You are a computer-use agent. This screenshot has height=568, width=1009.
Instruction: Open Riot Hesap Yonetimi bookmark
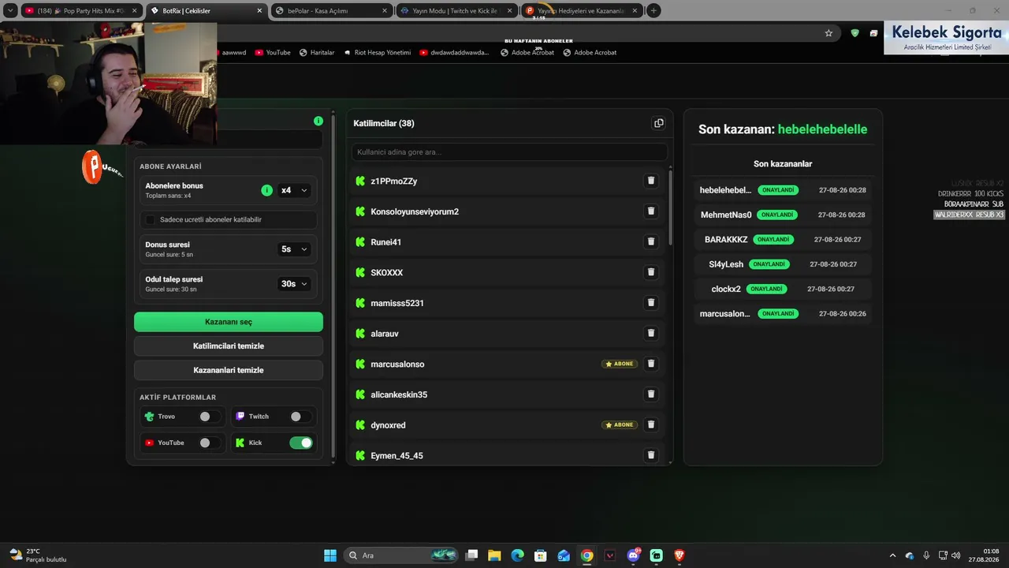[x=378, y=53]
